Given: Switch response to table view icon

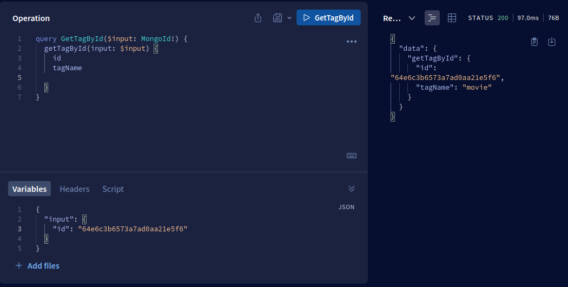Looking at the screenshot, I should click(x=452, y=18).
